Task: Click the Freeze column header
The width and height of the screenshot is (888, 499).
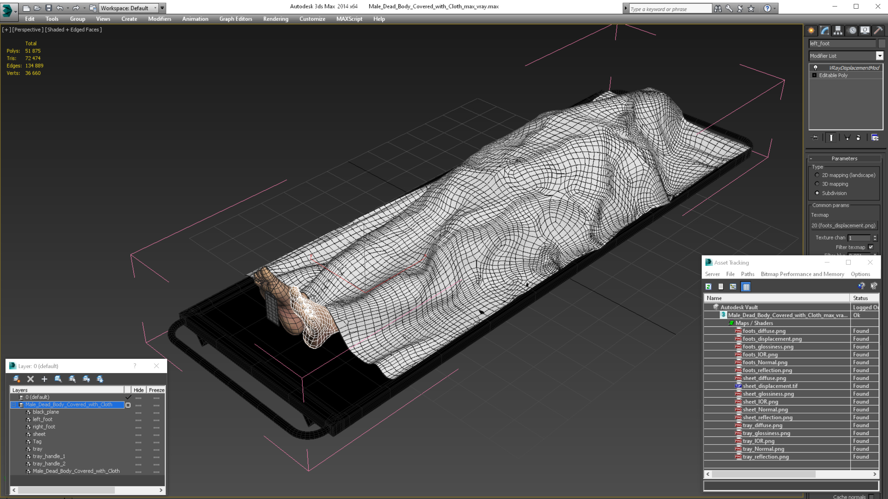Action: (157, 390)
